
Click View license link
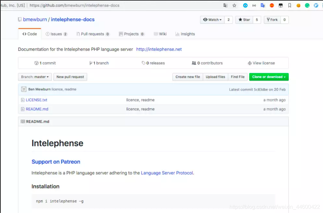tap(261, 63)
